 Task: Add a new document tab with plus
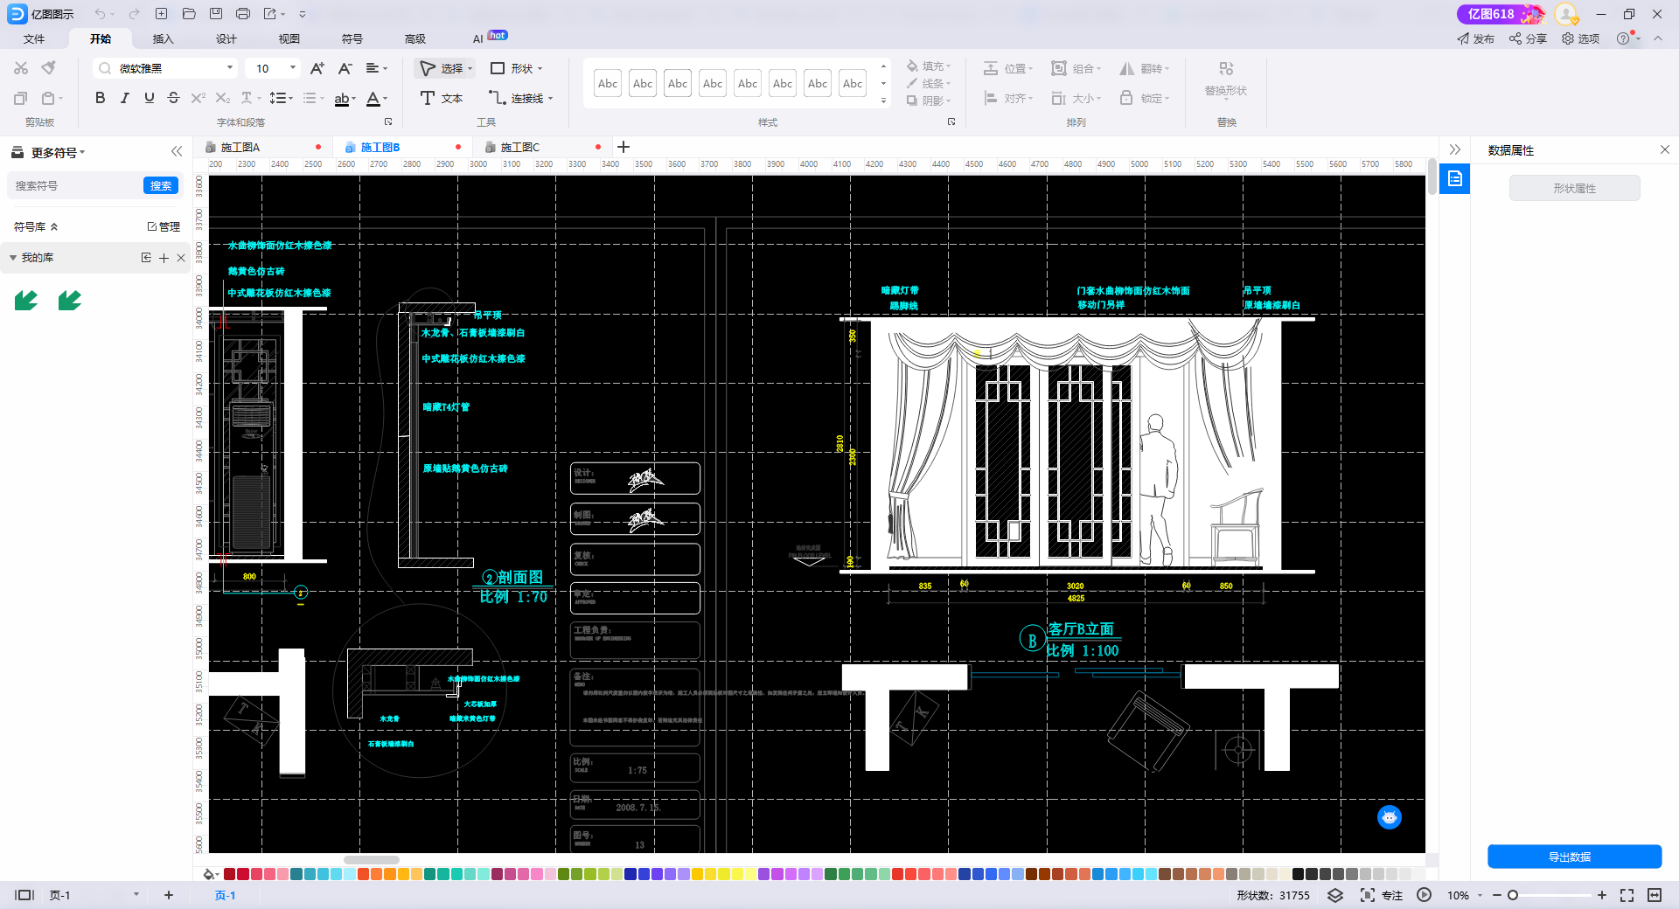624,147
